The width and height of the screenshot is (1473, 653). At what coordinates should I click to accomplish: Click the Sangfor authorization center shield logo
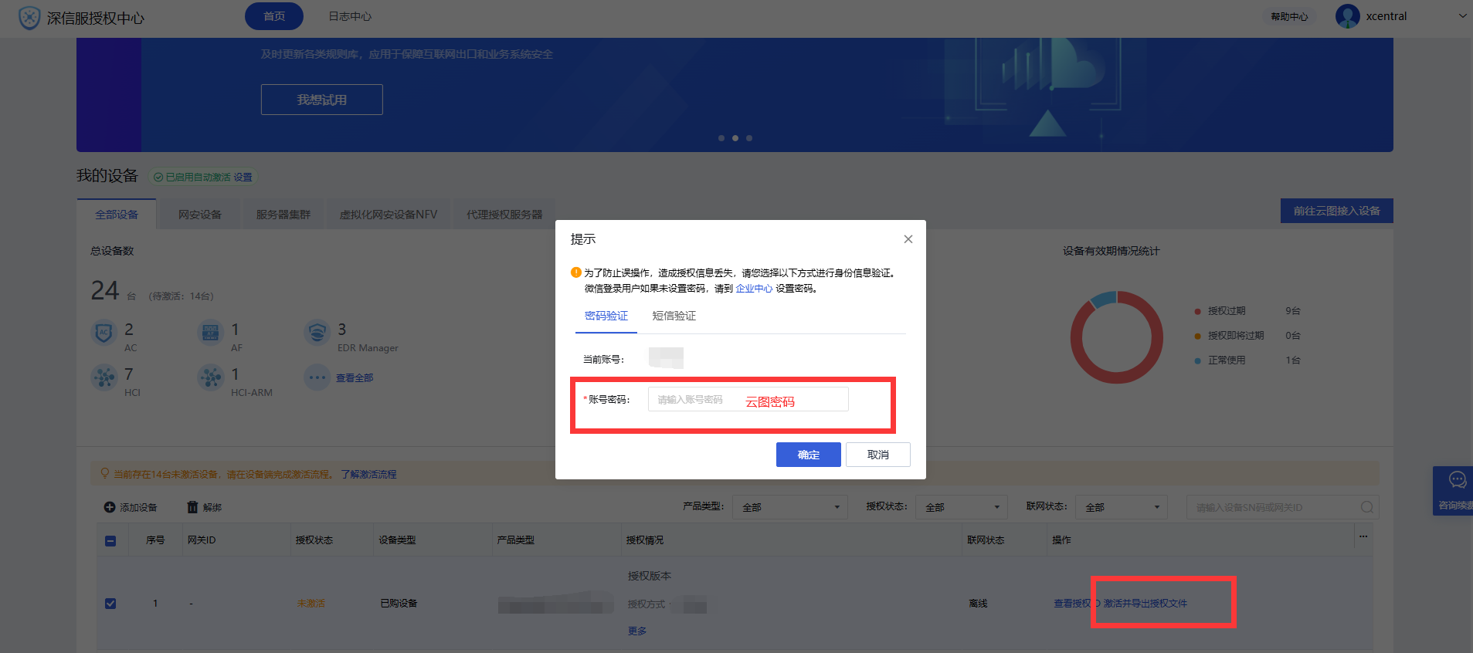(x=29, y=18)
